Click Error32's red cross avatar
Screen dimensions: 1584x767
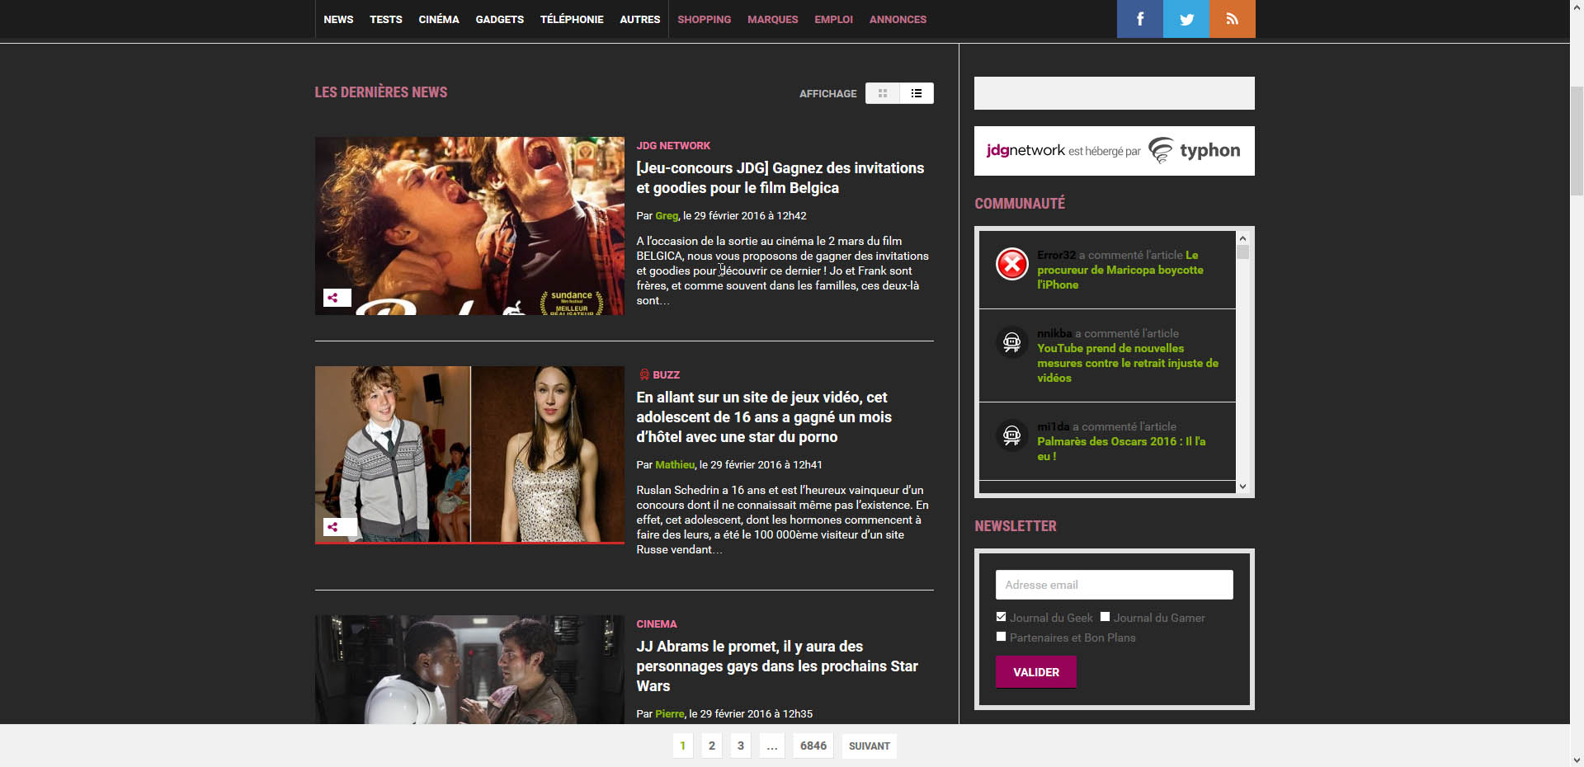click(x=1012, y=265)
